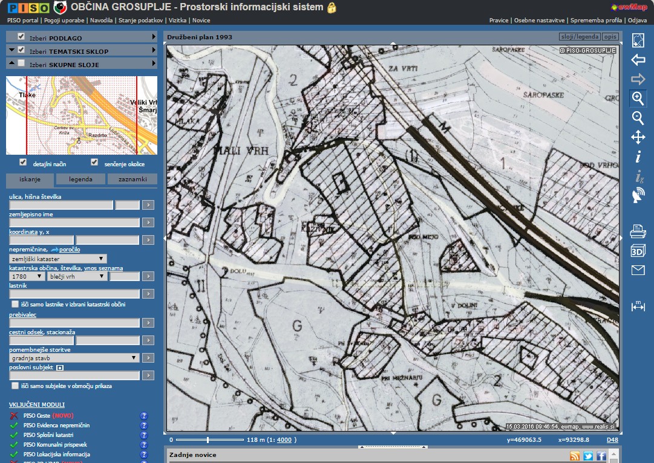
Task: Activate the info identify tool
Action: (x=638, y=157)
